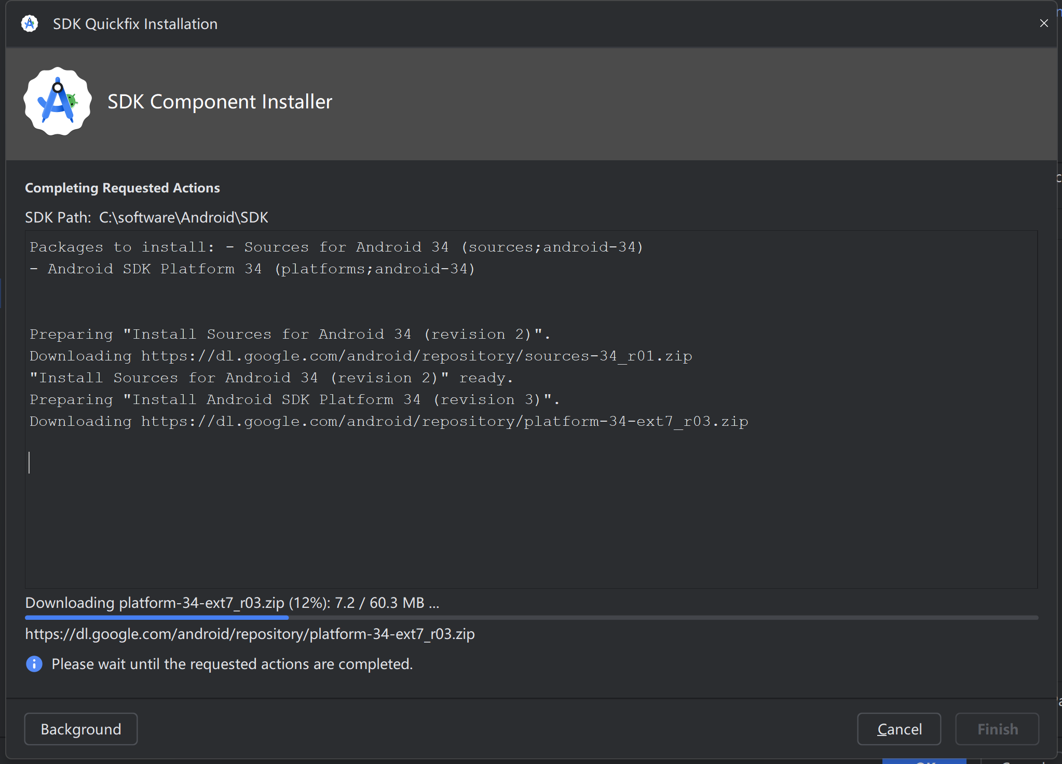Click the empty area of the log output
This screenshot has width=1062, height=764.
[519, 519]
